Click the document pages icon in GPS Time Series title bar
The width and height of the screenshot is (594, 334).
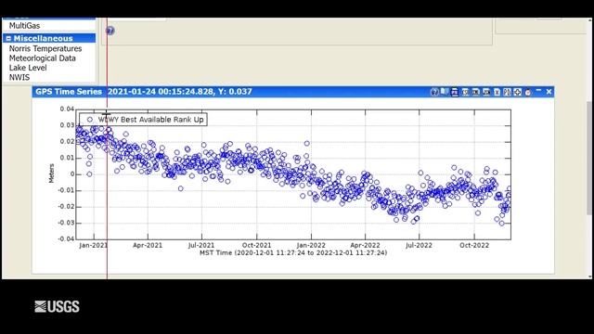(x=445, y=91)
